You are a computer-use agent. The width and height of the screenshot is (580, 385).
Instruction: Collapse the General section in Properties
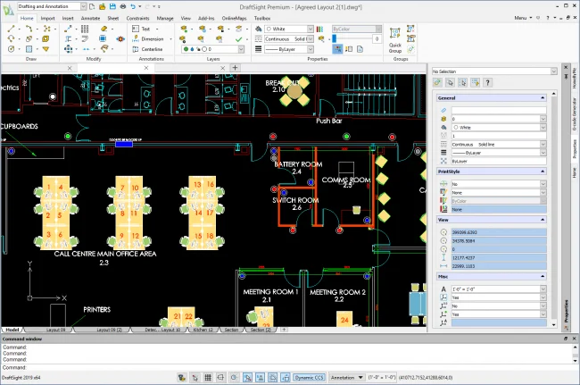543,98
